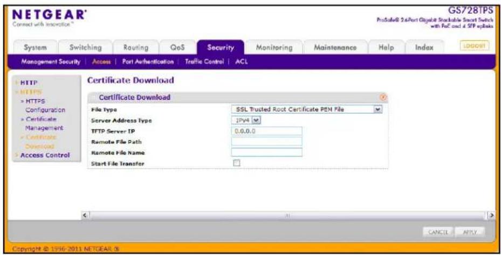Click the APPLY button
This screenshot has height=255, width=501.
tap(470, 232)
